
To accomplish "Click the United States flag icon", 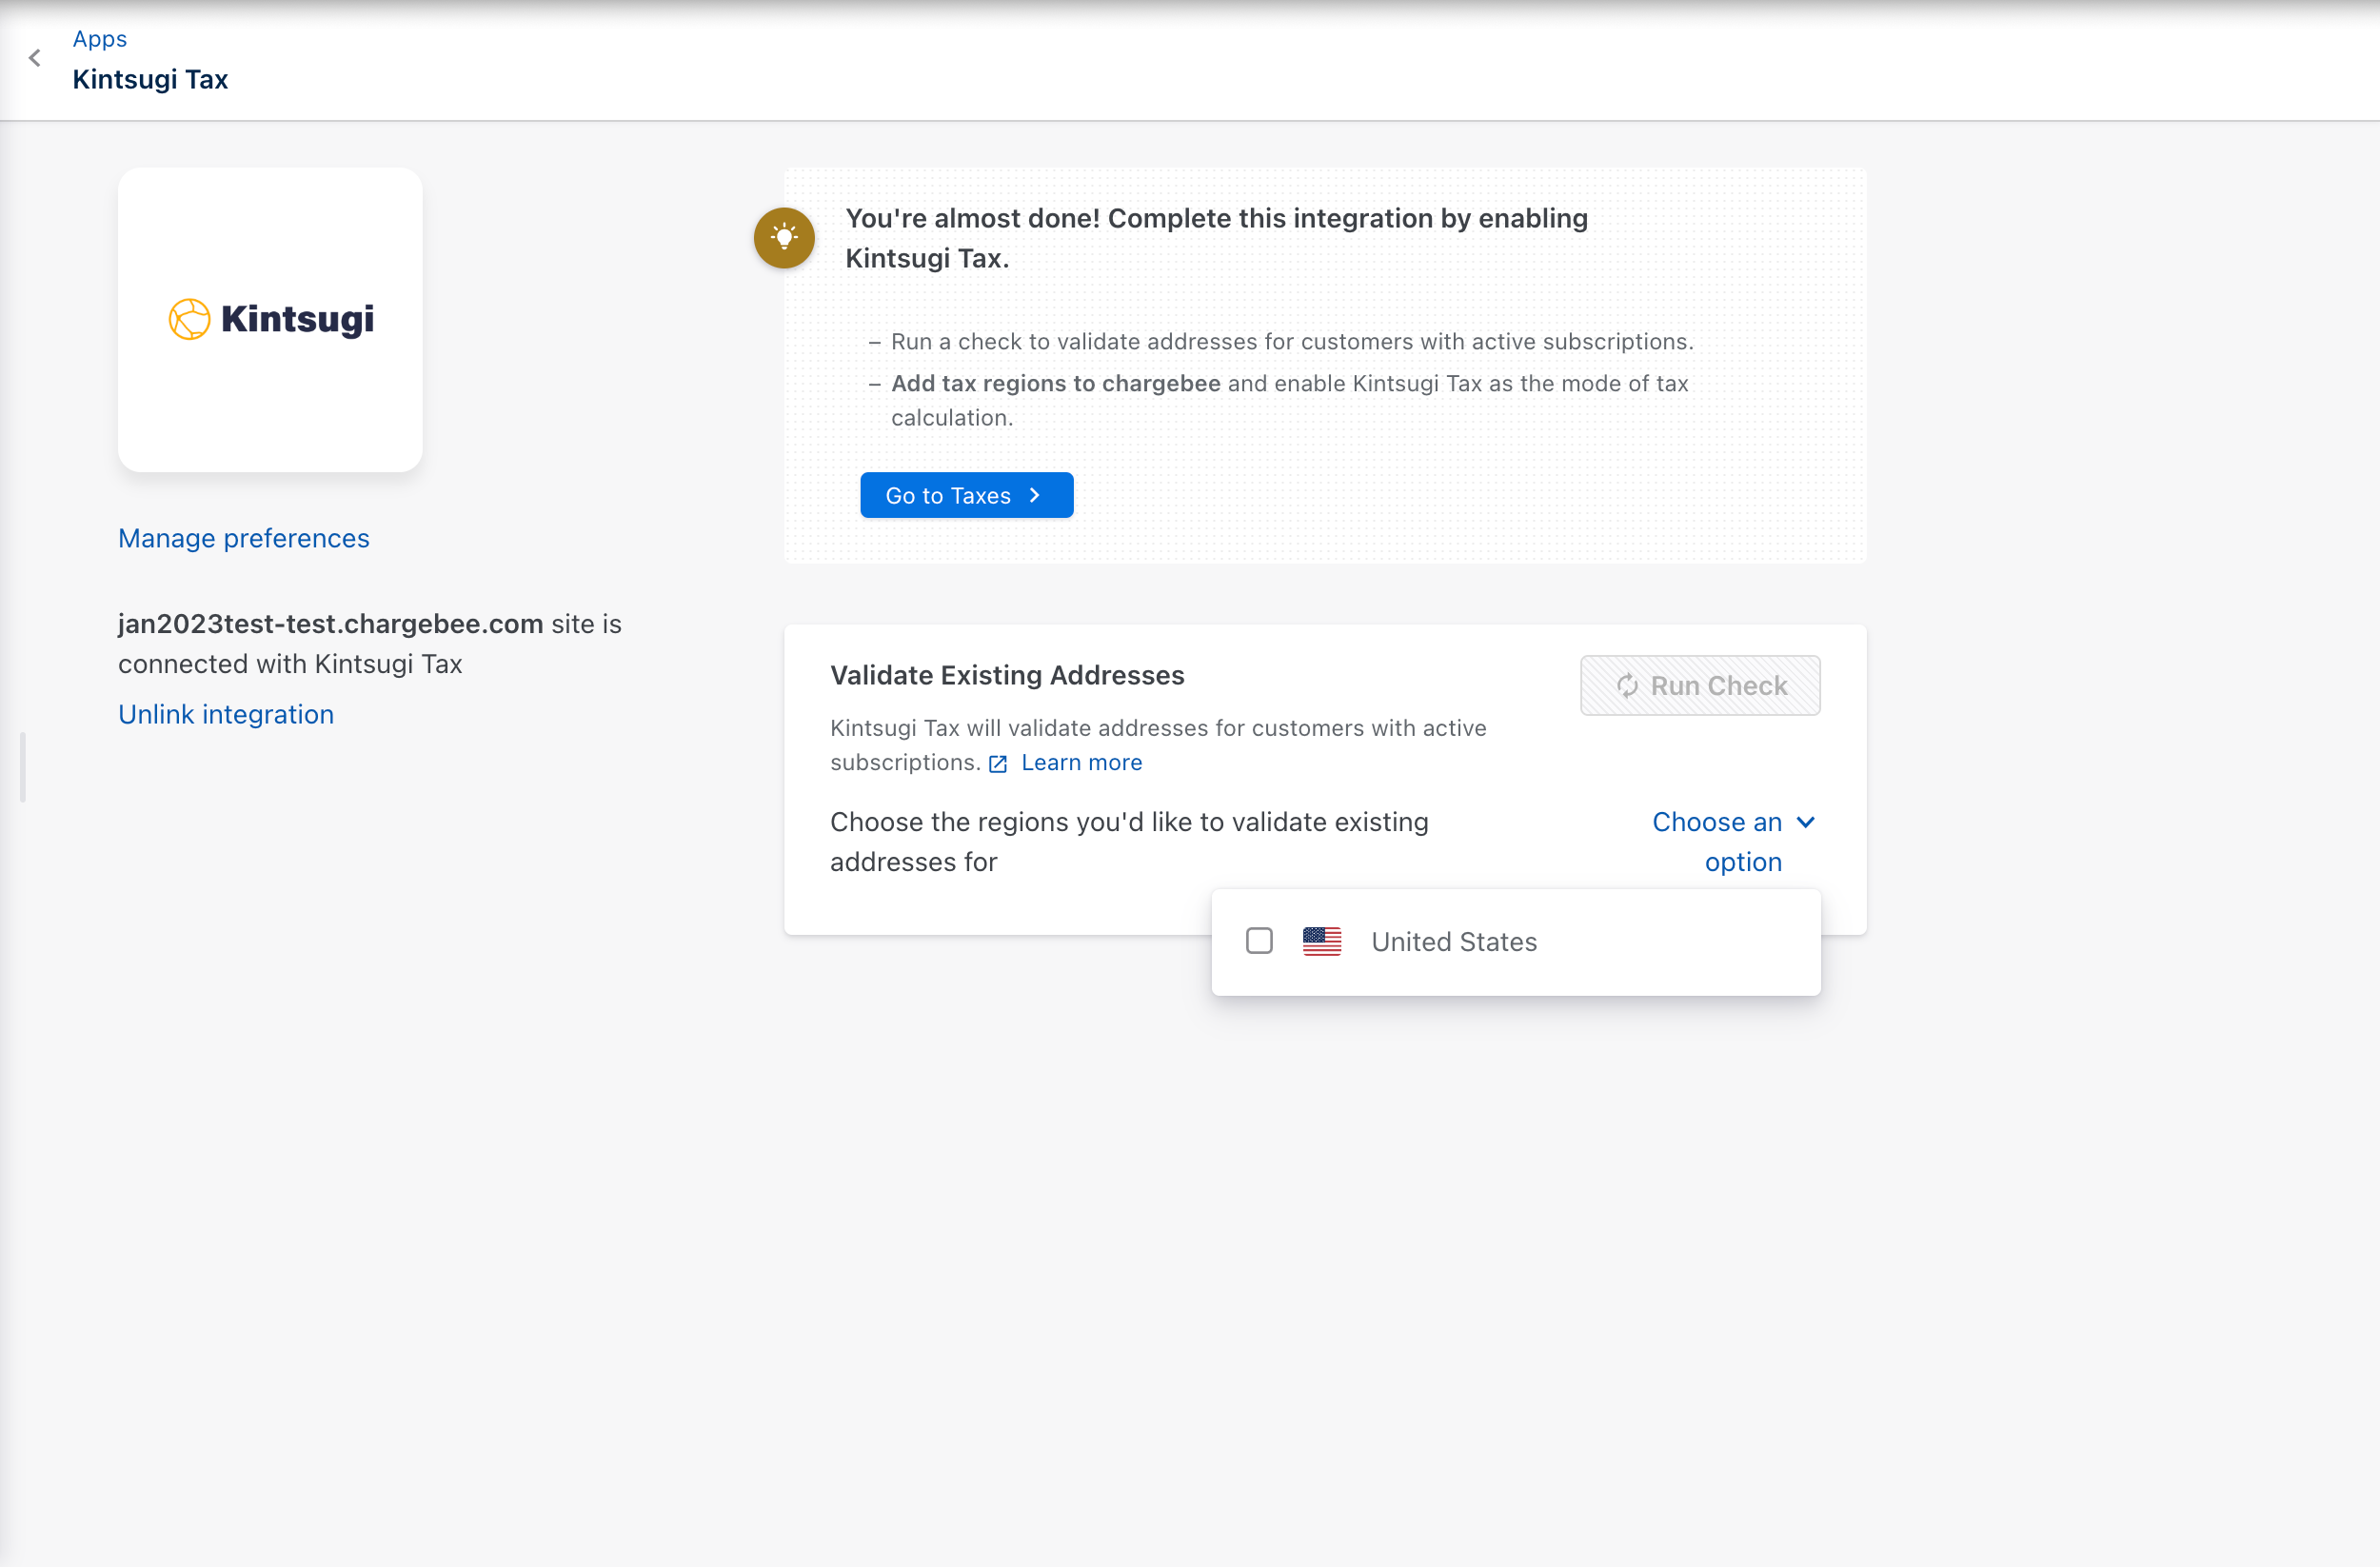I will tap(1321, 941).
